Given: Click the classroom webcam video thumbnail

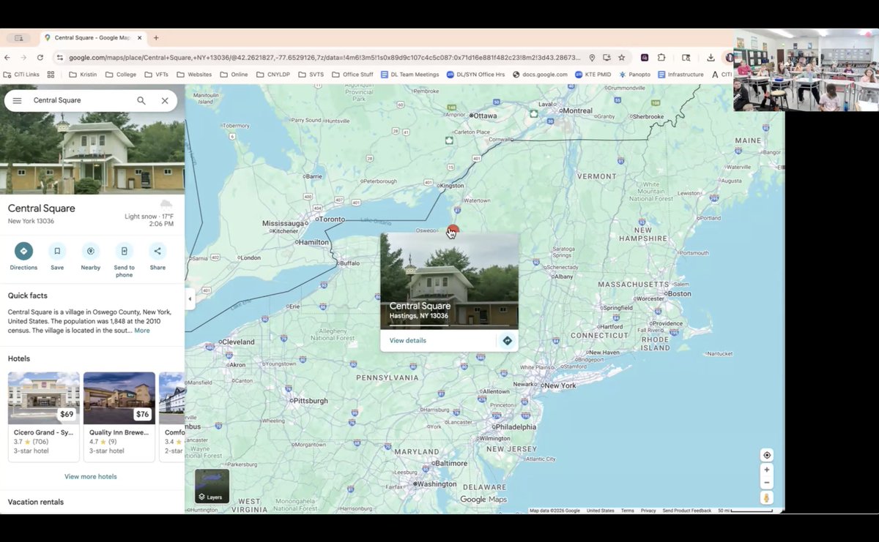Looking at the screenshot, I should tap(806, 70).
